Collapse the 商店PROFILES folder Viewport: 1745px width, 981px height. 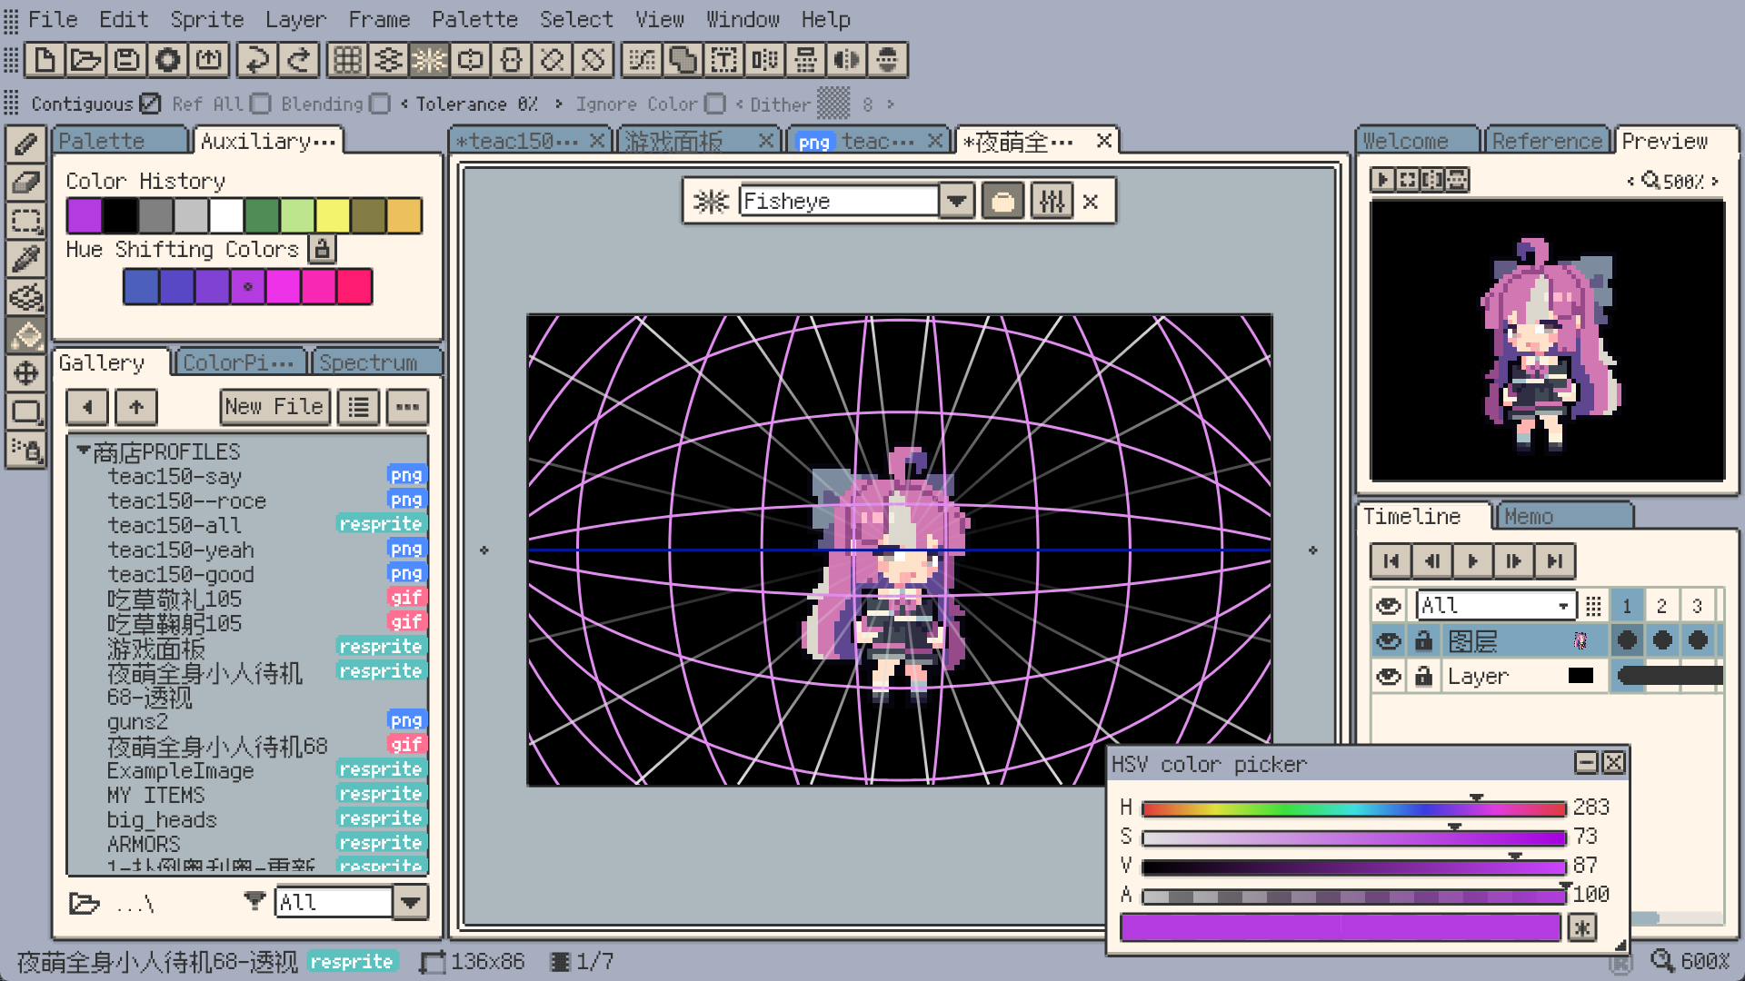point(83,451)
